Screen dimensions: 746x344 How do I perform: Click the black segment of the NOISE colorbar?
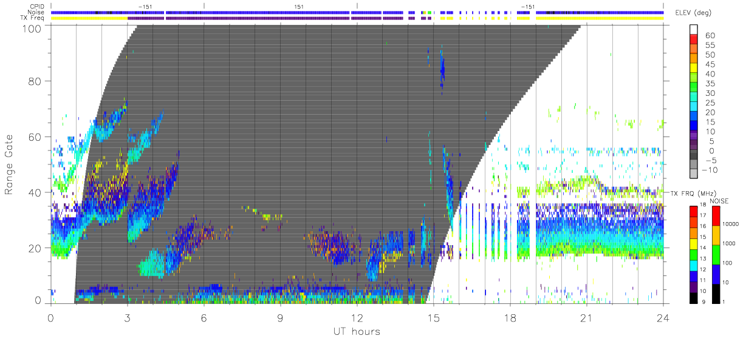point(717,292)
